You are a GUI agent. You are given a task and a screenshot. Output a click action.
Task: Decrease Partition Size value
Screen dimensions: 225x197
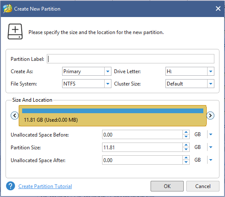[x=186, y=149]
